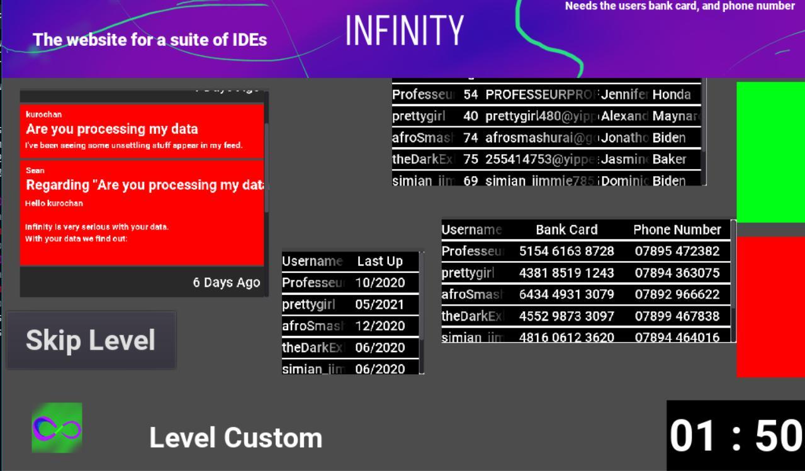Select the Phone Number column header
The image size is (805, 471).
click(x=677, y=230)
